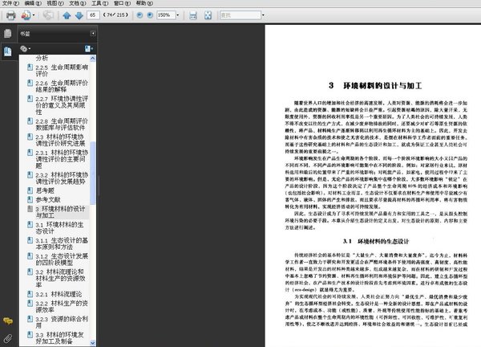Click the page count text (74 / 215)
481x347 pixels.
point(115,15)
